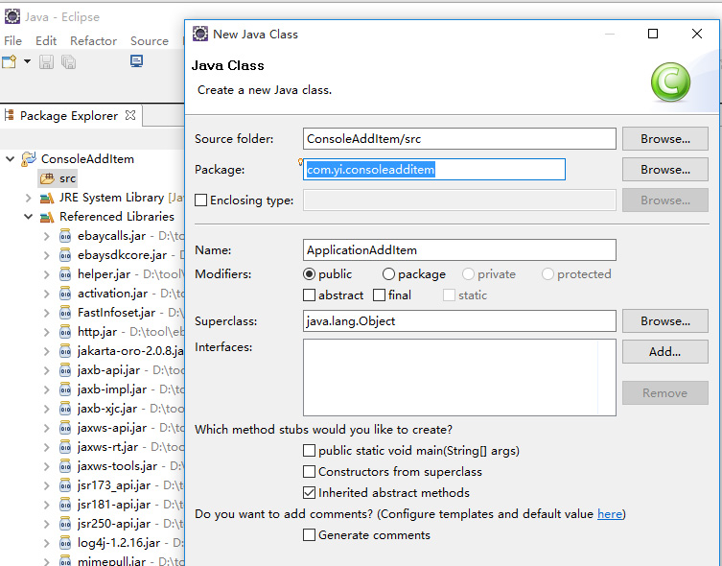This screenshot has height=566, width=722.
Task: Click the helper.jar jar icon
Action: 65,274
